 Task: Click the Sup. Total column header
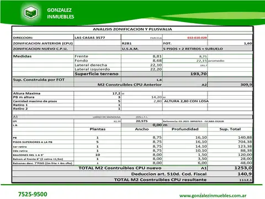[x=230, y=129]
